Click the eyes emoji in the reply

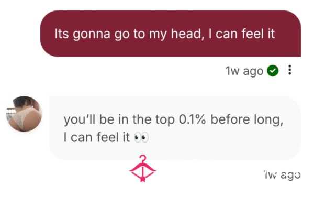click(x=141, y=137)
